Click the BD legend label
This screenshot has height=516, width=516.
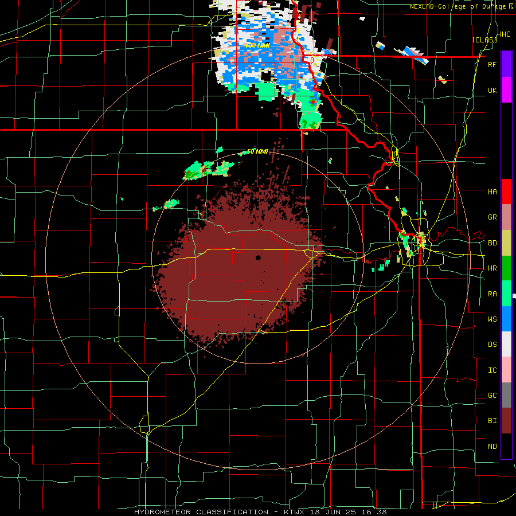[x=492, y=243]
